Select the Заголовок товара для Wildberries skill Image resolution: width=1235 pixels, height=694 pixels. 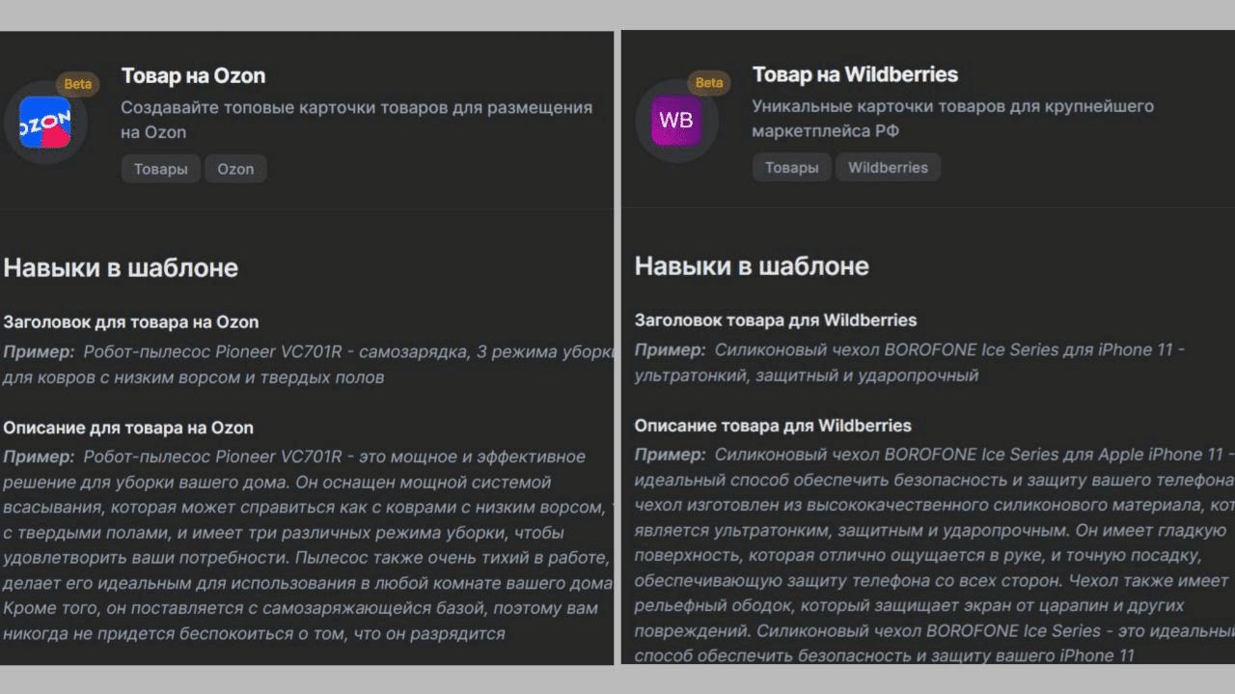pos(775,319)
